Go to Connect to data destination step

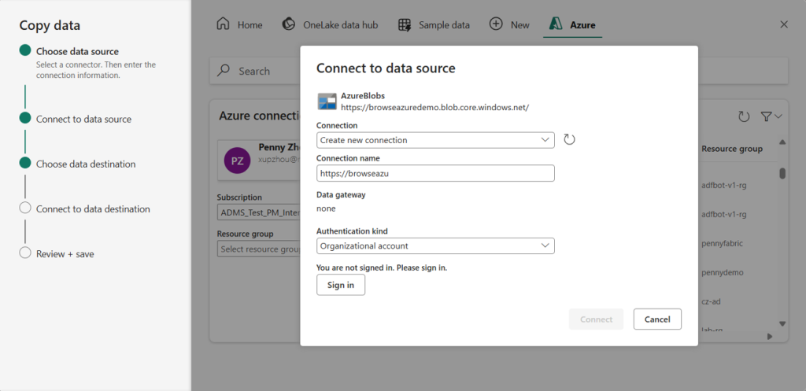point(93,208)
